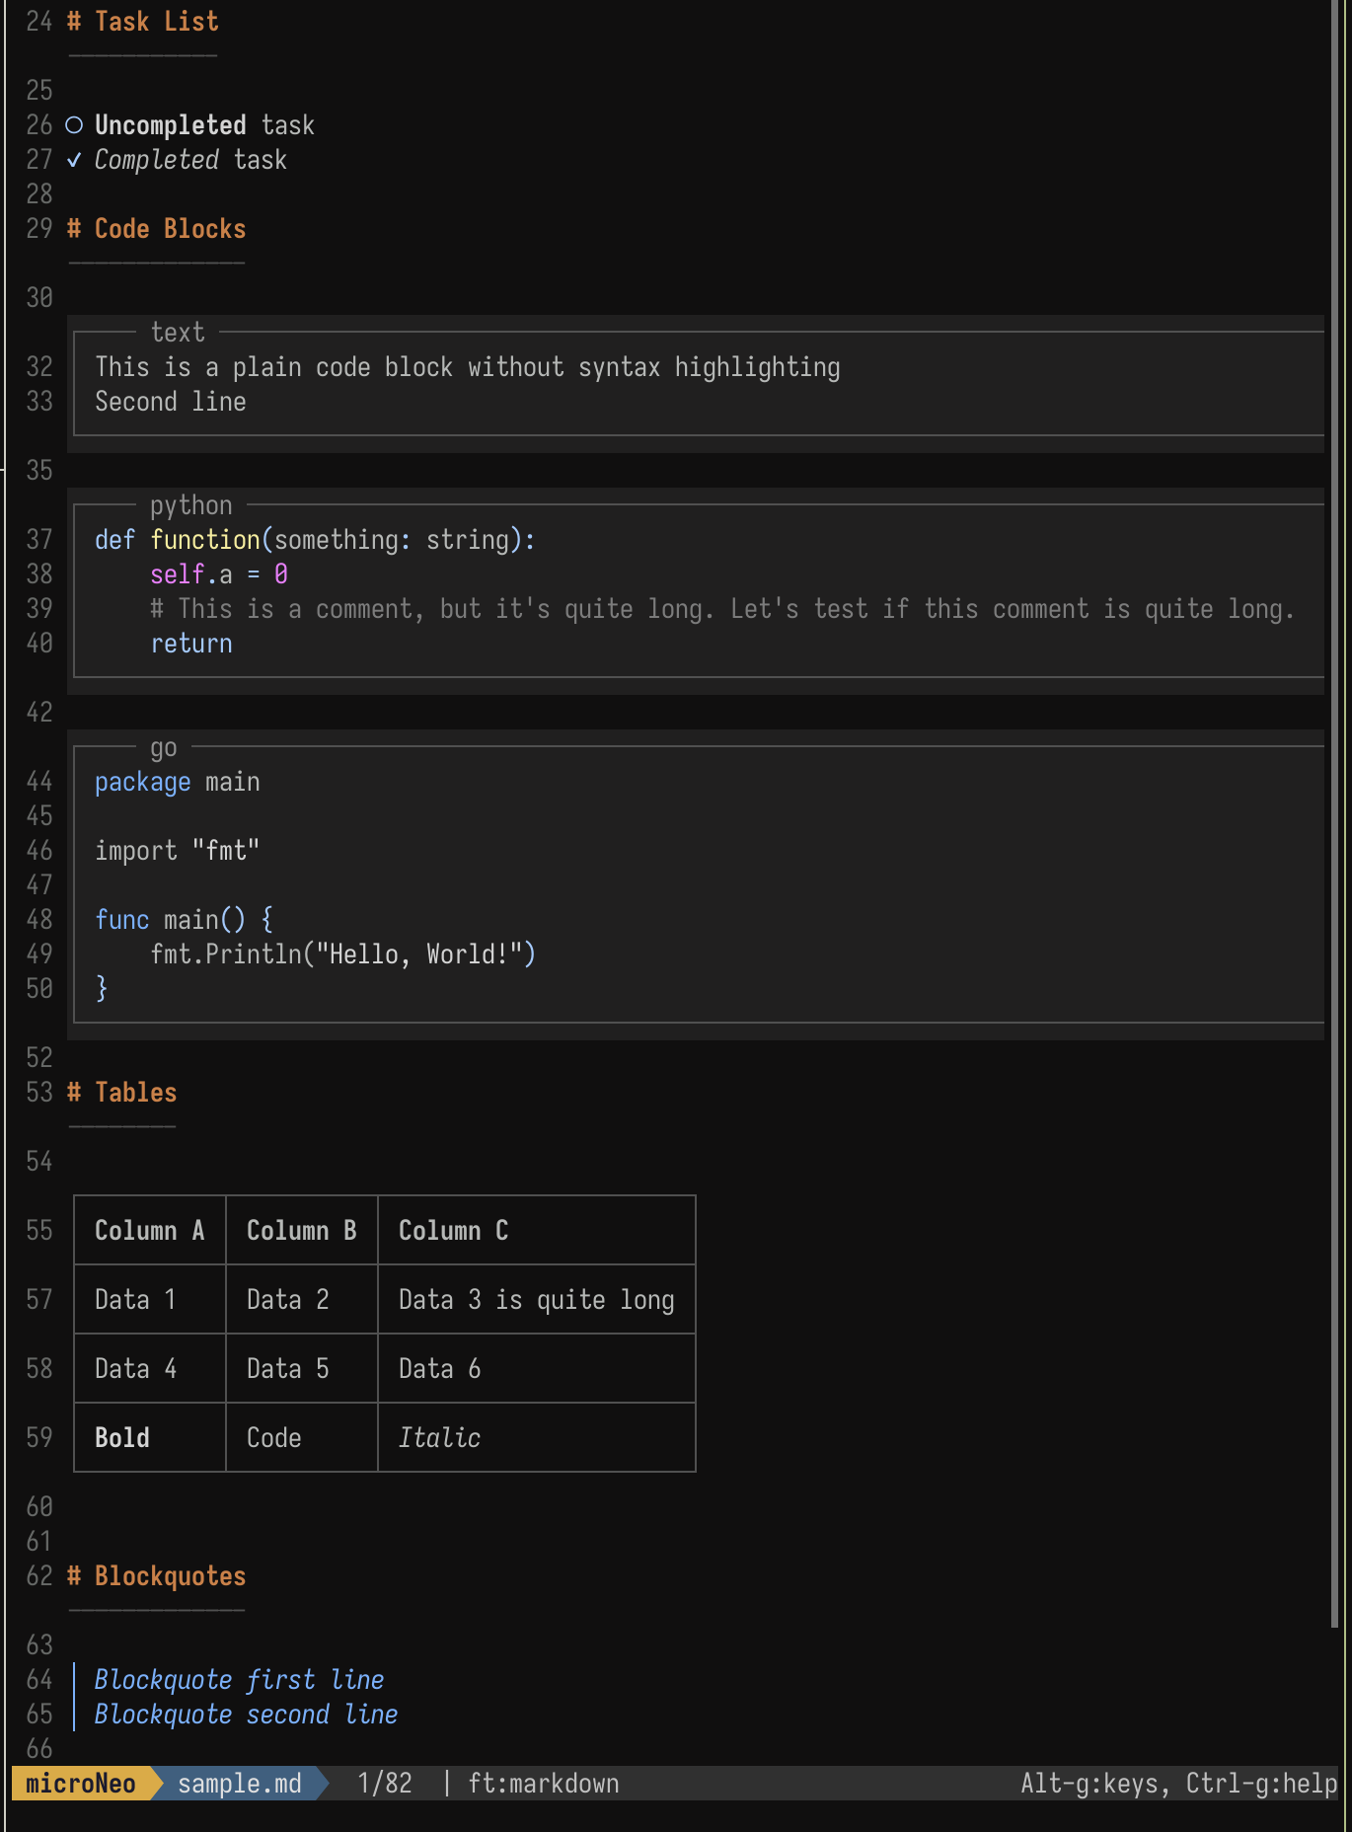Click the 'import "fmt"' line
Image resolution: width=1352 pixels, height=1832 pixels.
178,851
